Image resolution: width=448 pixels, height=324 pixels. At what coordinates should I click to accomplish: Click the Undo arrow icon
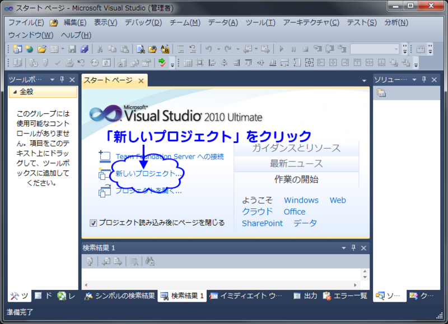click(x=209, y=49)
